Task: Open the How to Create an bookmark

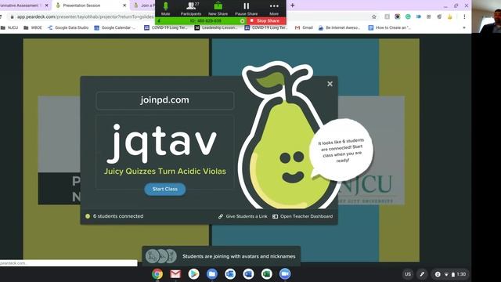Action: [390, 28]
